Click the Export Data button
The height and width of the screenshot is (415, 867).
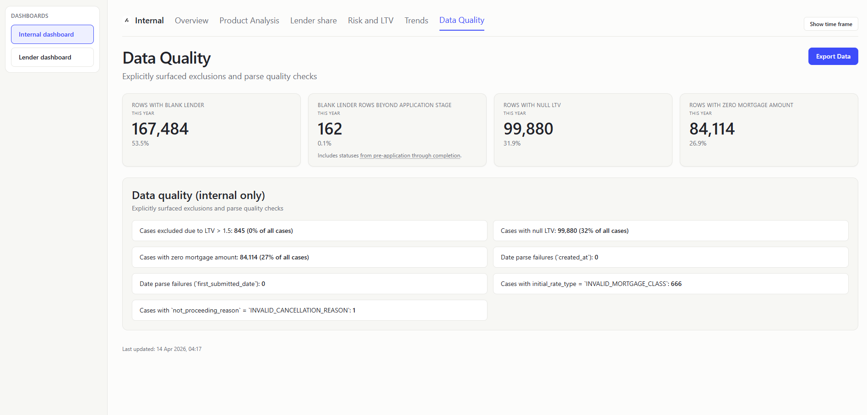point(833,56)
